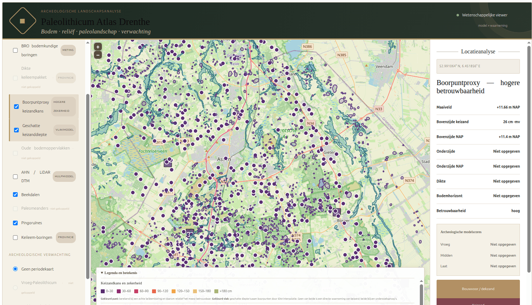Click the square marker near Hijkerveld

click(x=190, y=233)
